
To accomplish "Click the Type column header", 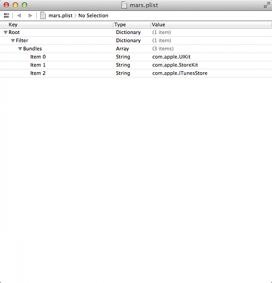I will click(120, 25).
